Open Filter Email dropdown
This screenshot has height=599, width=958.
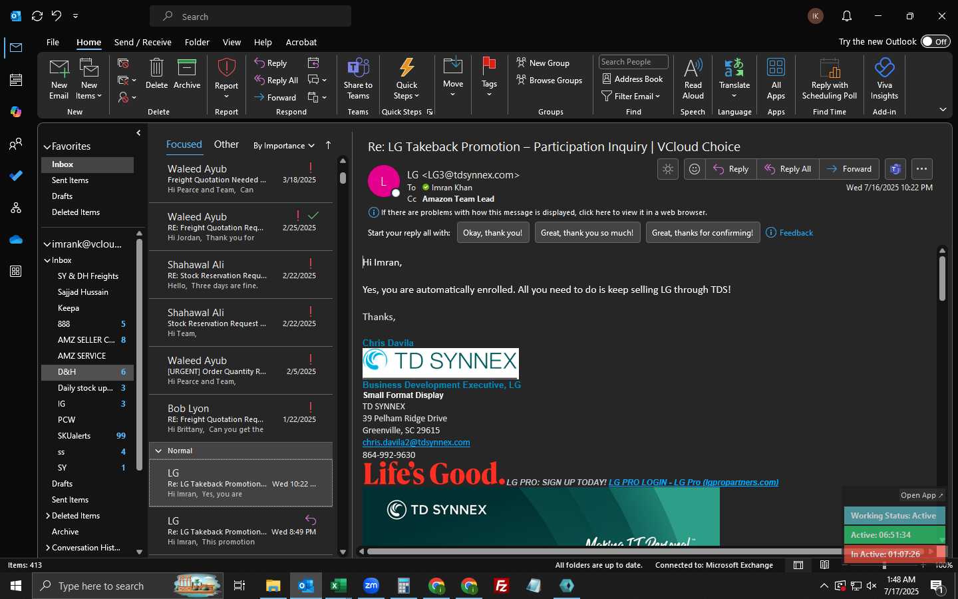(x=631, y=97)
